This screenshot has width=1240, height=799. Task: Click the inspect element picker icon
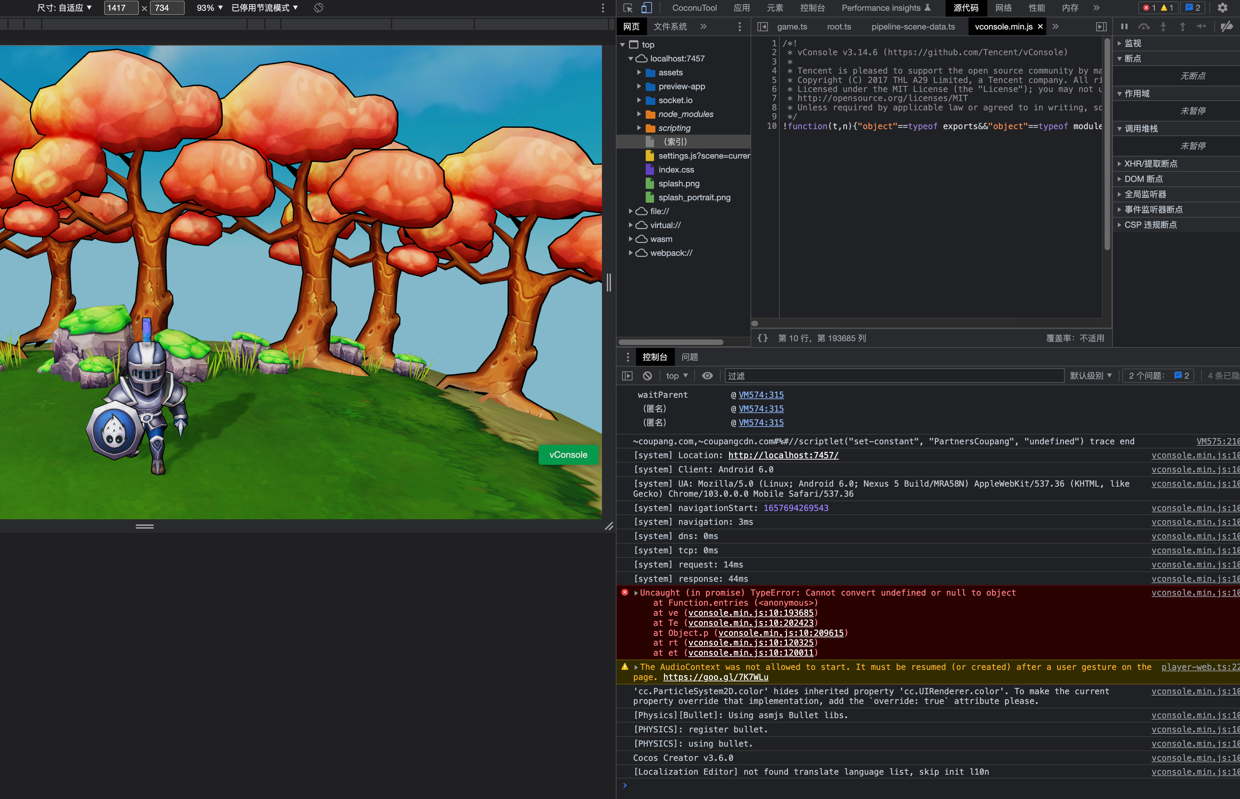[628, 8]
